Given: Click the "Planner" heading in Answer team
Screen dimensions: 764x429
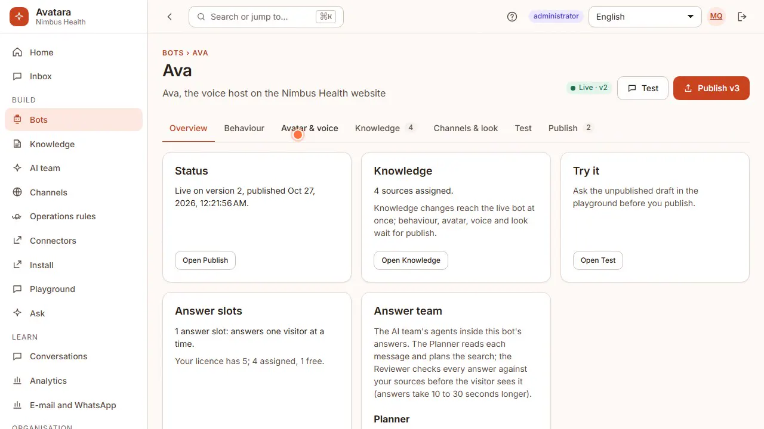Looking at the screenshot, I should click(392, 419).
